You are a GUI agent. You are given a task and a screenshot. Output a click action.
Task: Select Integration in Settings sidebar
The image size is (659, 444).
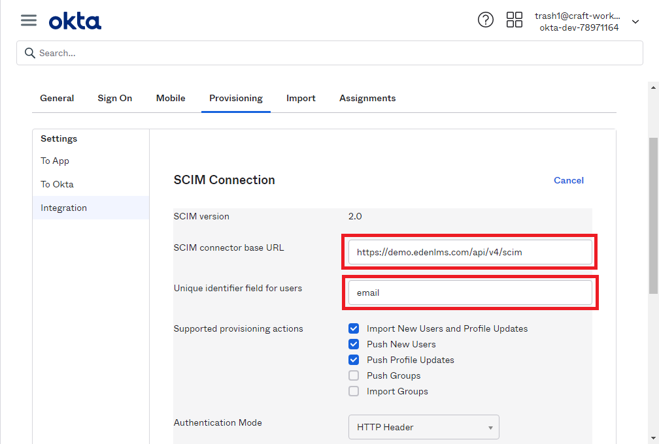[91, 208]
